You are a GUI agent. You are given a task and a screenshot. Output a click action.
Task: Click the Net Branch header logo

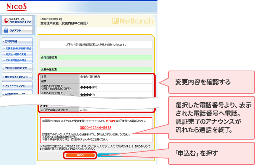(x=131, y=21)
